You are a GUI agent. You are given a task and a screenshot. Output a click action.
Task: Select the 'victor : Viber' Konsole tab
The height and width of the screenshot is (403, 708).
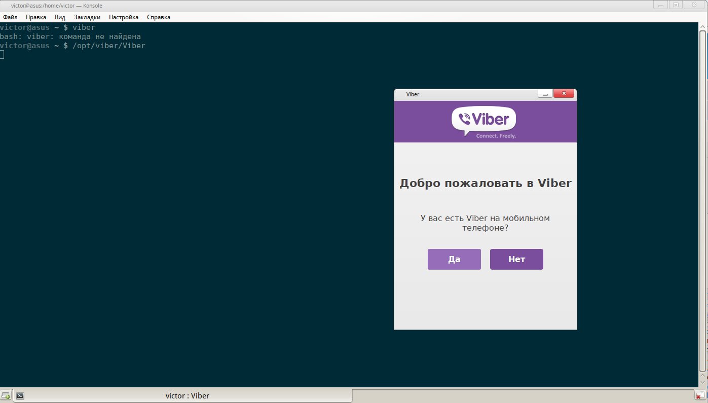click(x=182, y=396)
